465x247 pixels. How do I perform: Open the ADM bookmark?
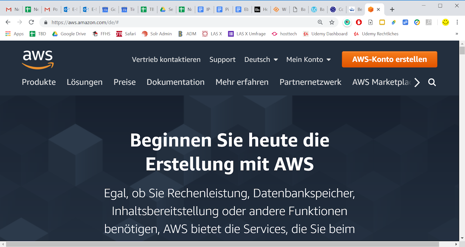point(187,34)
